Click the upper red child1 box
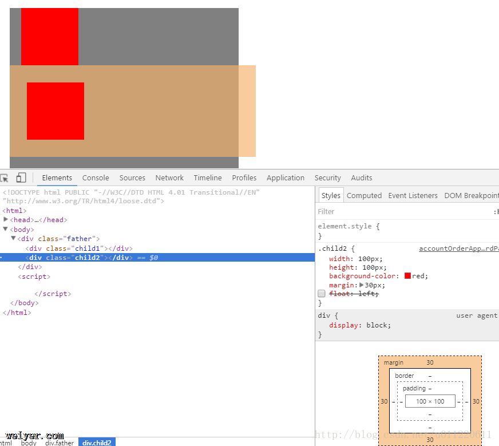The height and width of the screenshot is (446, 499). coord(50,37)
